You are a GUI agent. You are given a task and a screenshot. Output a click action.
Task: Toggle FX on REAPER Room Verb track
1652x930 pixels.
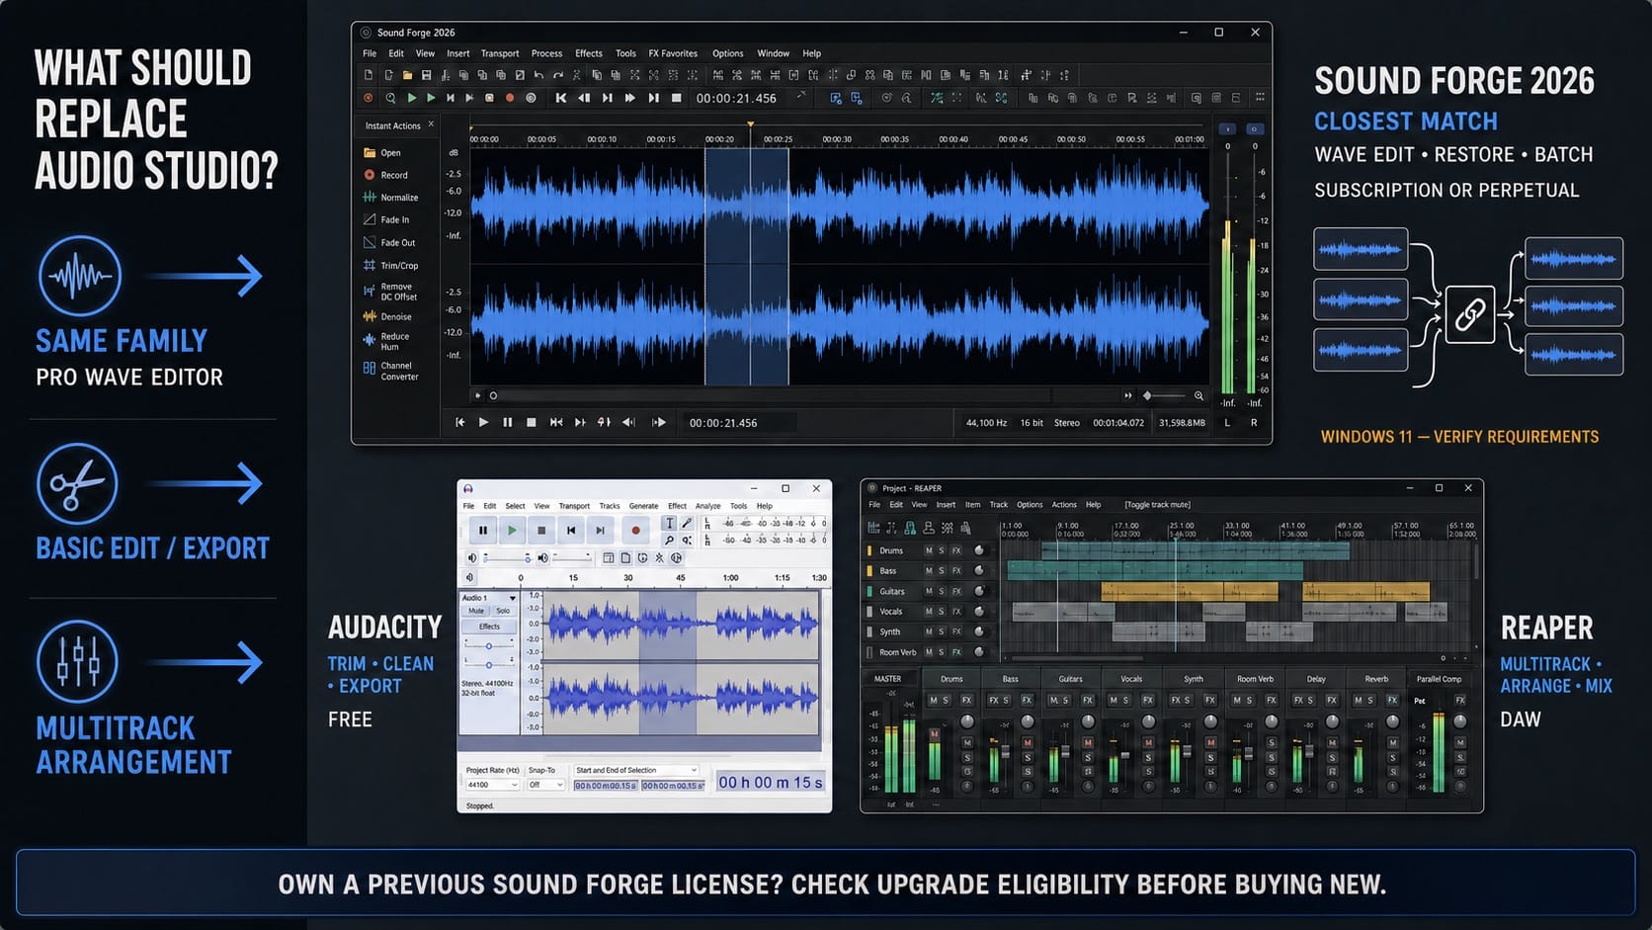click(956, 652)
